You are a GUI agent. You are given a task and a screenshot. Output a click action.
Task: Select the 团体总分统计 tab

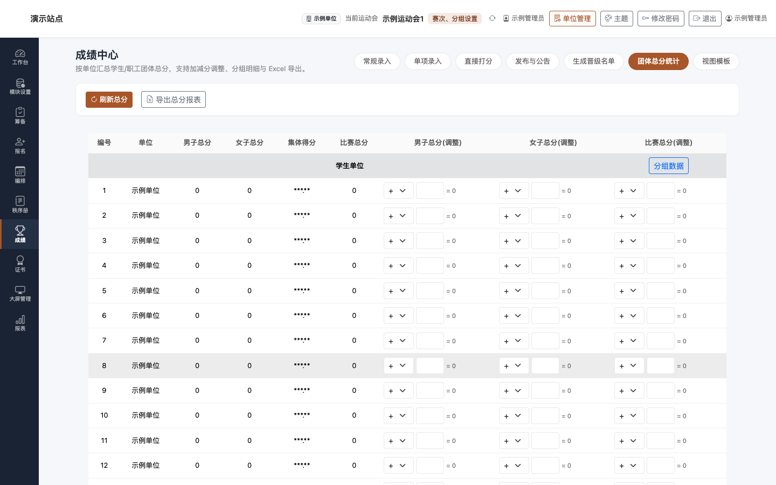[x=659, y=61]
